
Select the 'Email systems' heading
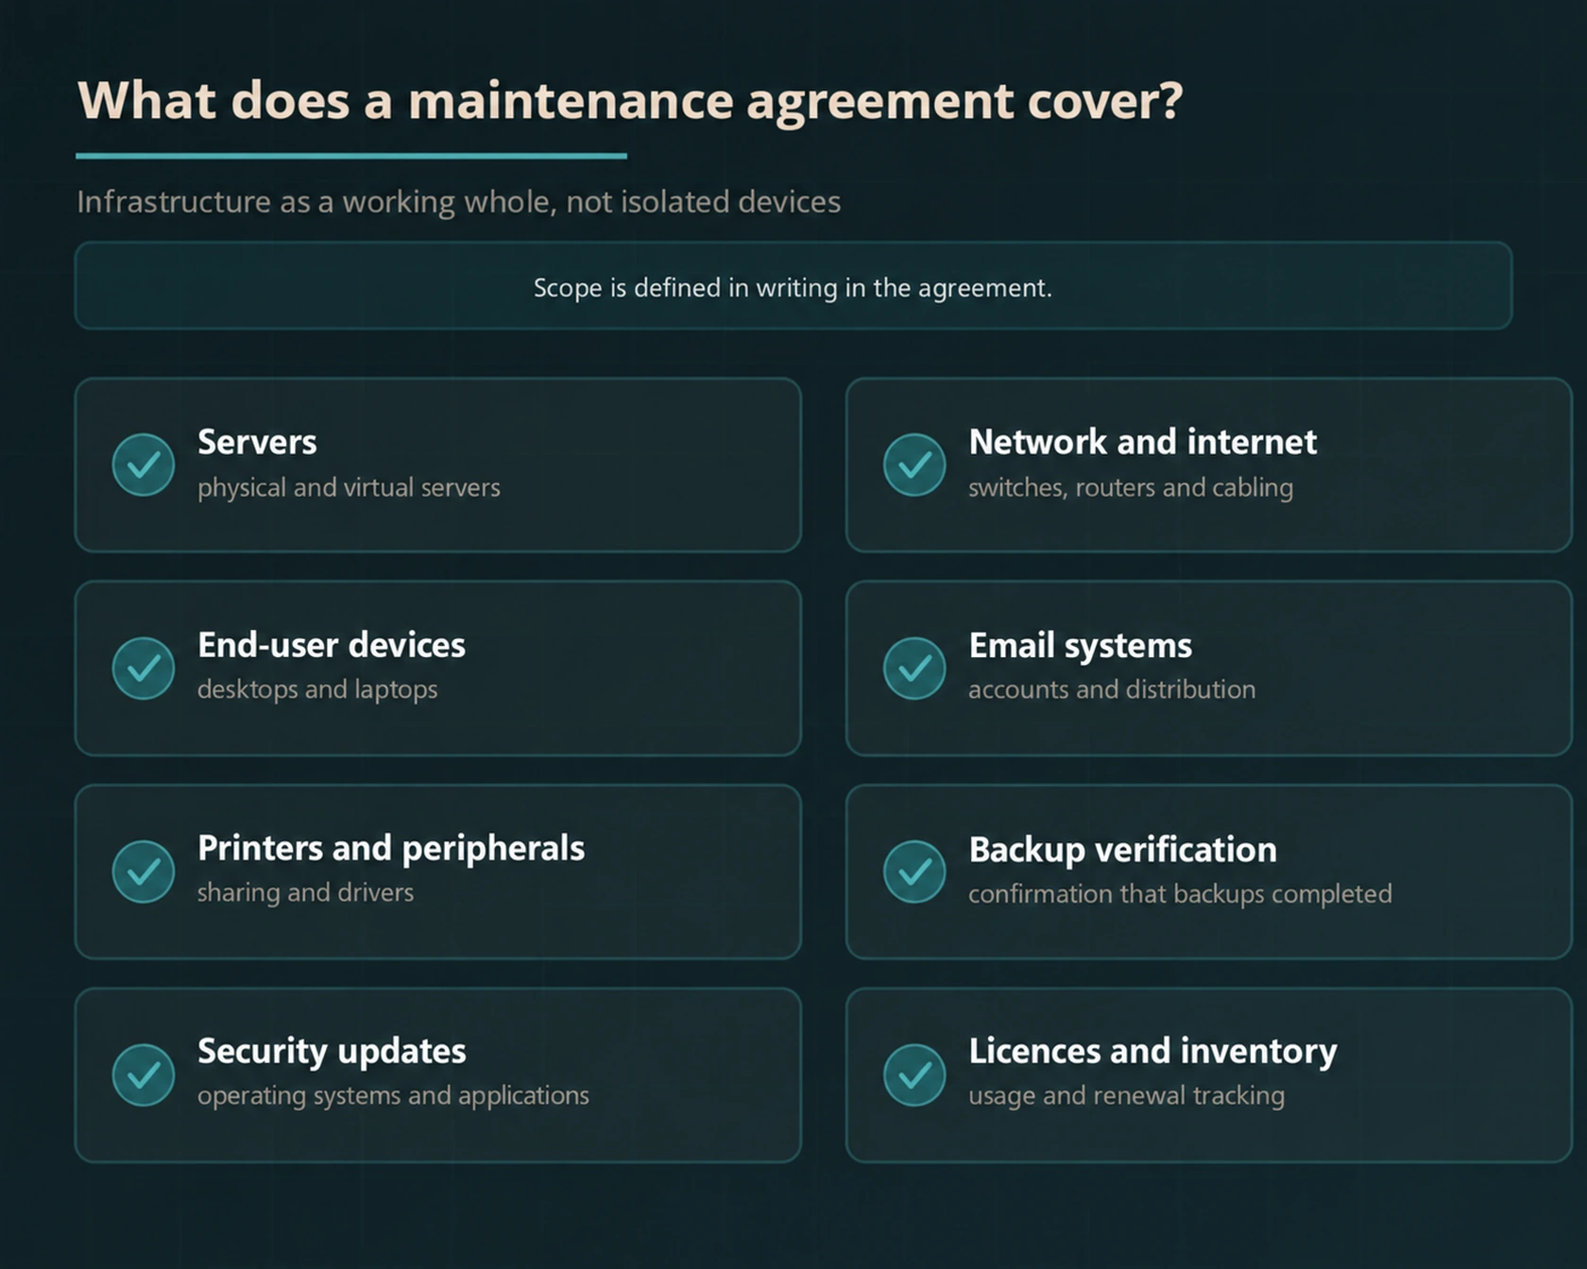[x=1080, y=647]
